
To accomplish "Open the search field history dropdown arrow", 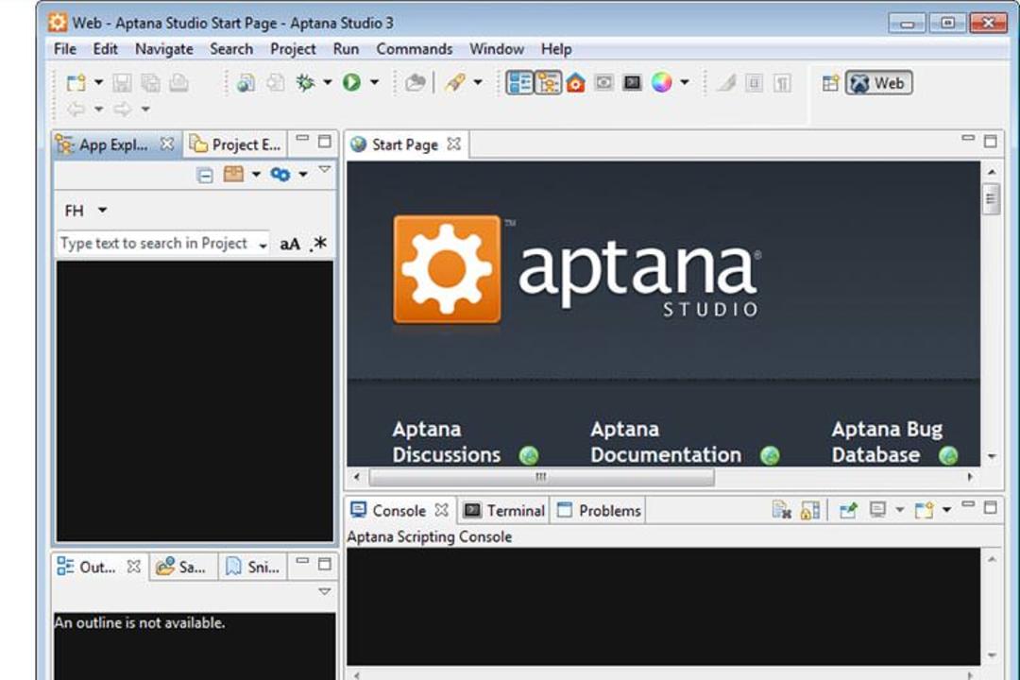I will pyautogui.click(x=263, y=246).
